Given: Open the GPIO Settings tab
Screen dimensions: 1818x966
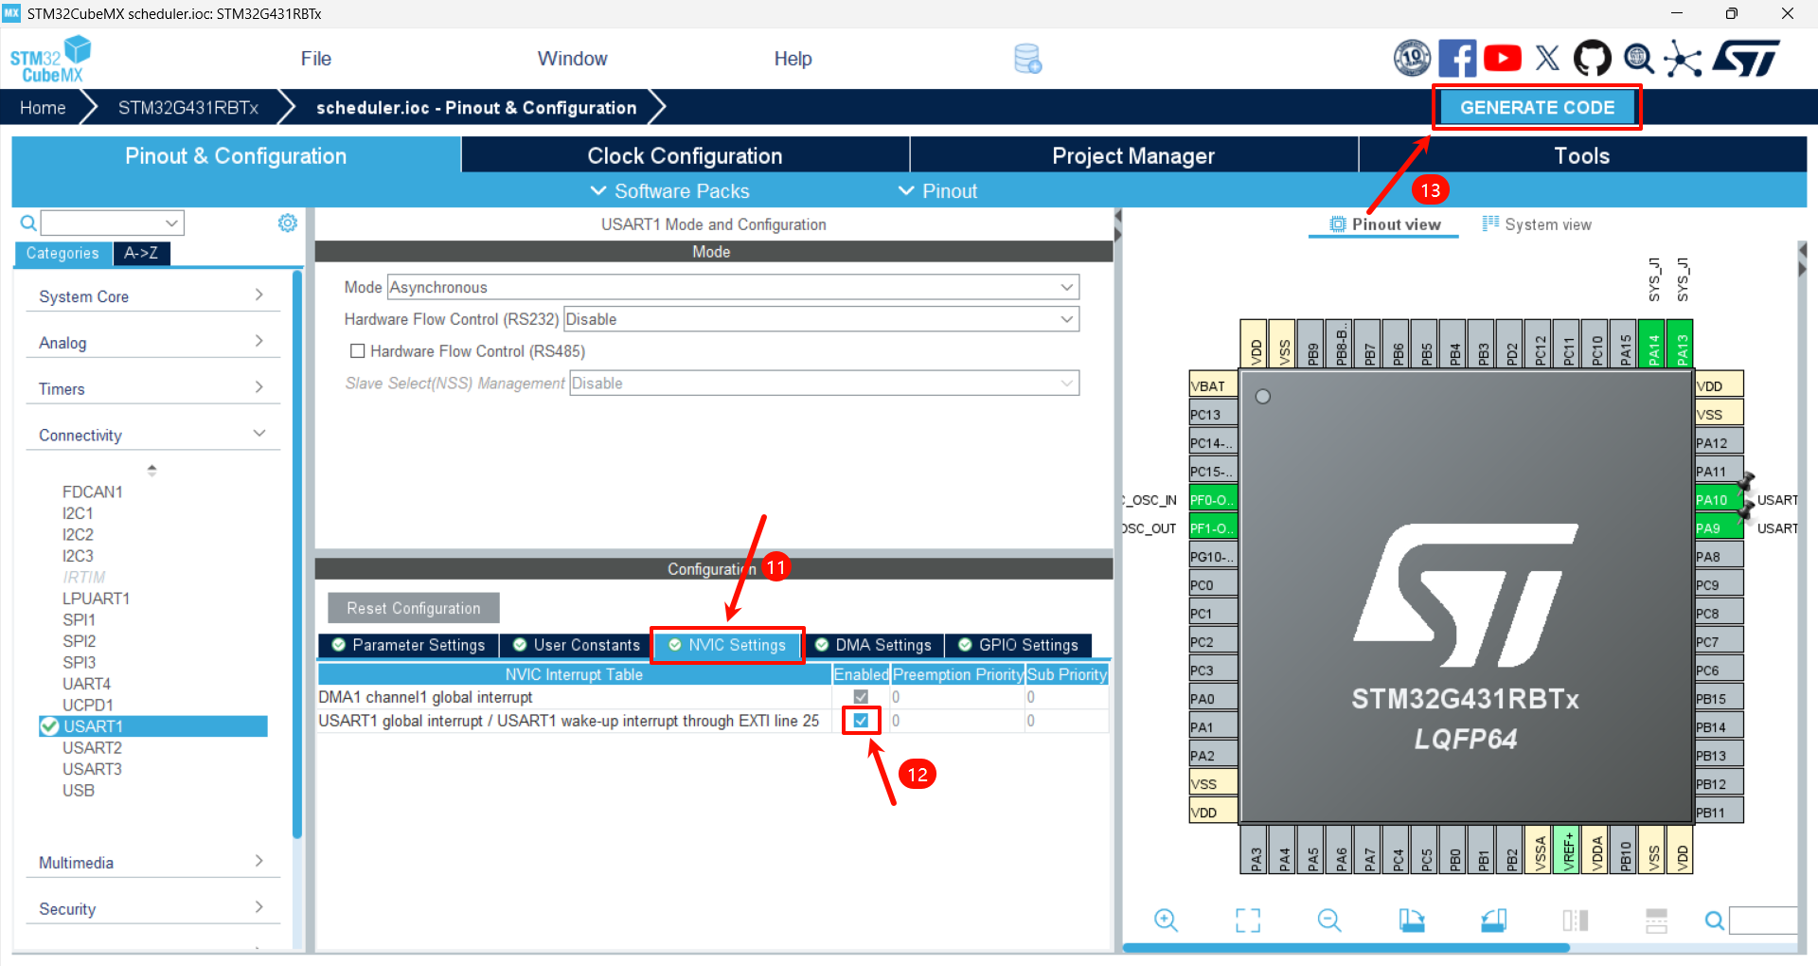Looking at the screenshot, I should pyautogui.click(x=1019, y=645).
